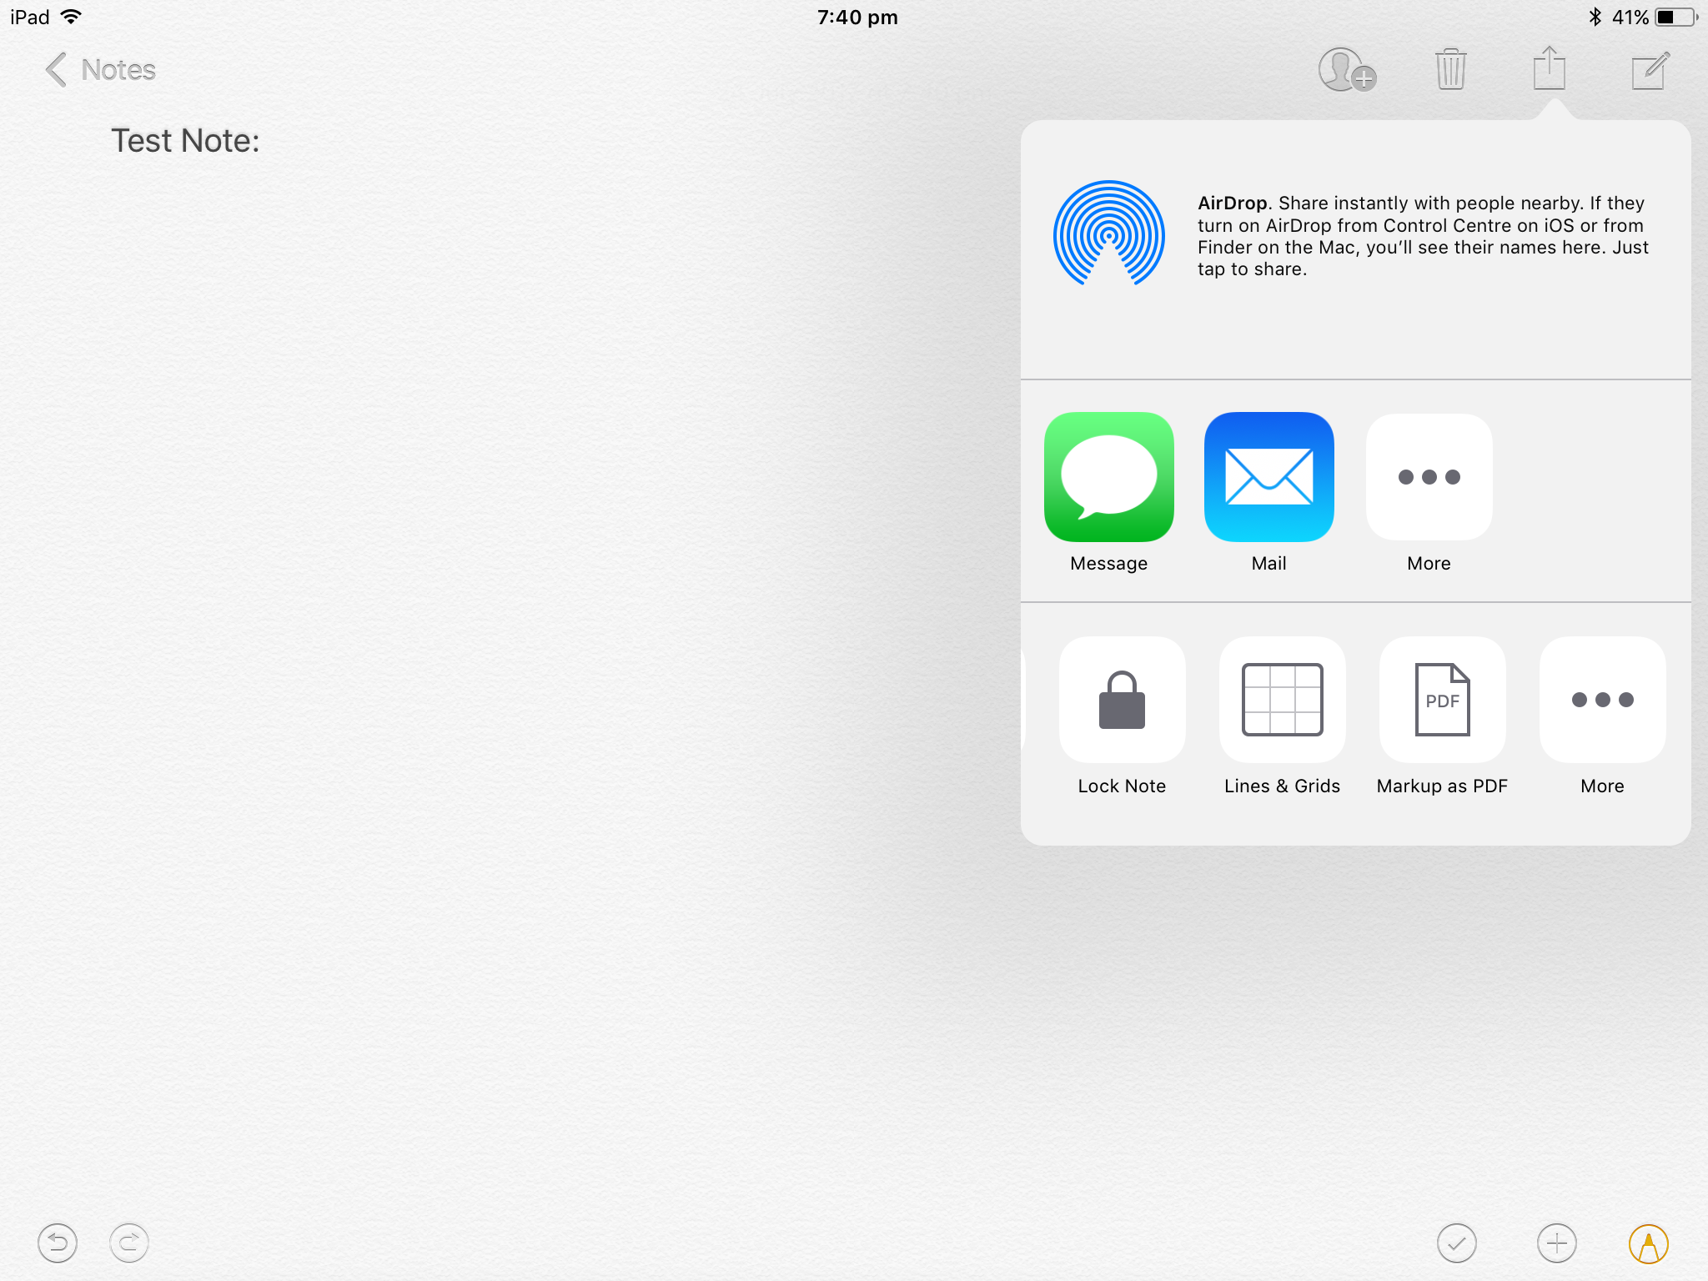Delete the note with the trash icon
This screenshot has width=1708, height=1281.
1450,70
